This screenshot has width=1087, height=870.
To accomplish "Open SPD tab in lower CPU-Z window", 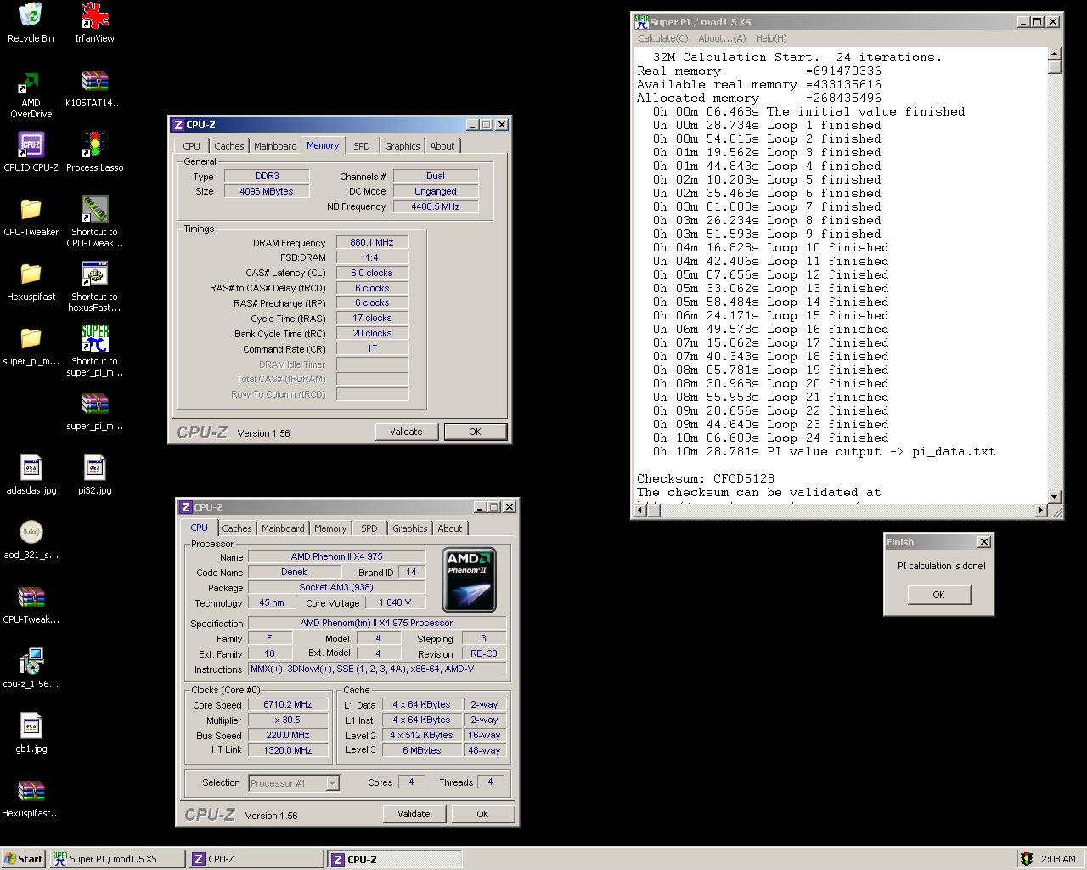I will click(369, 528).
